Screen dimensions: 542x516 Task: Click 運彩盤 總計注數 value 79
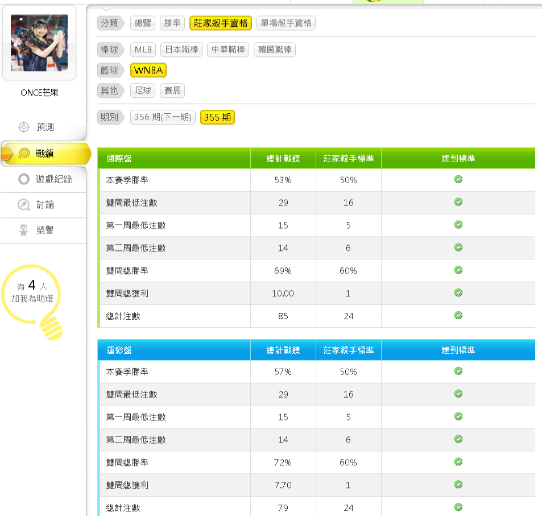[x=283, y=507]
